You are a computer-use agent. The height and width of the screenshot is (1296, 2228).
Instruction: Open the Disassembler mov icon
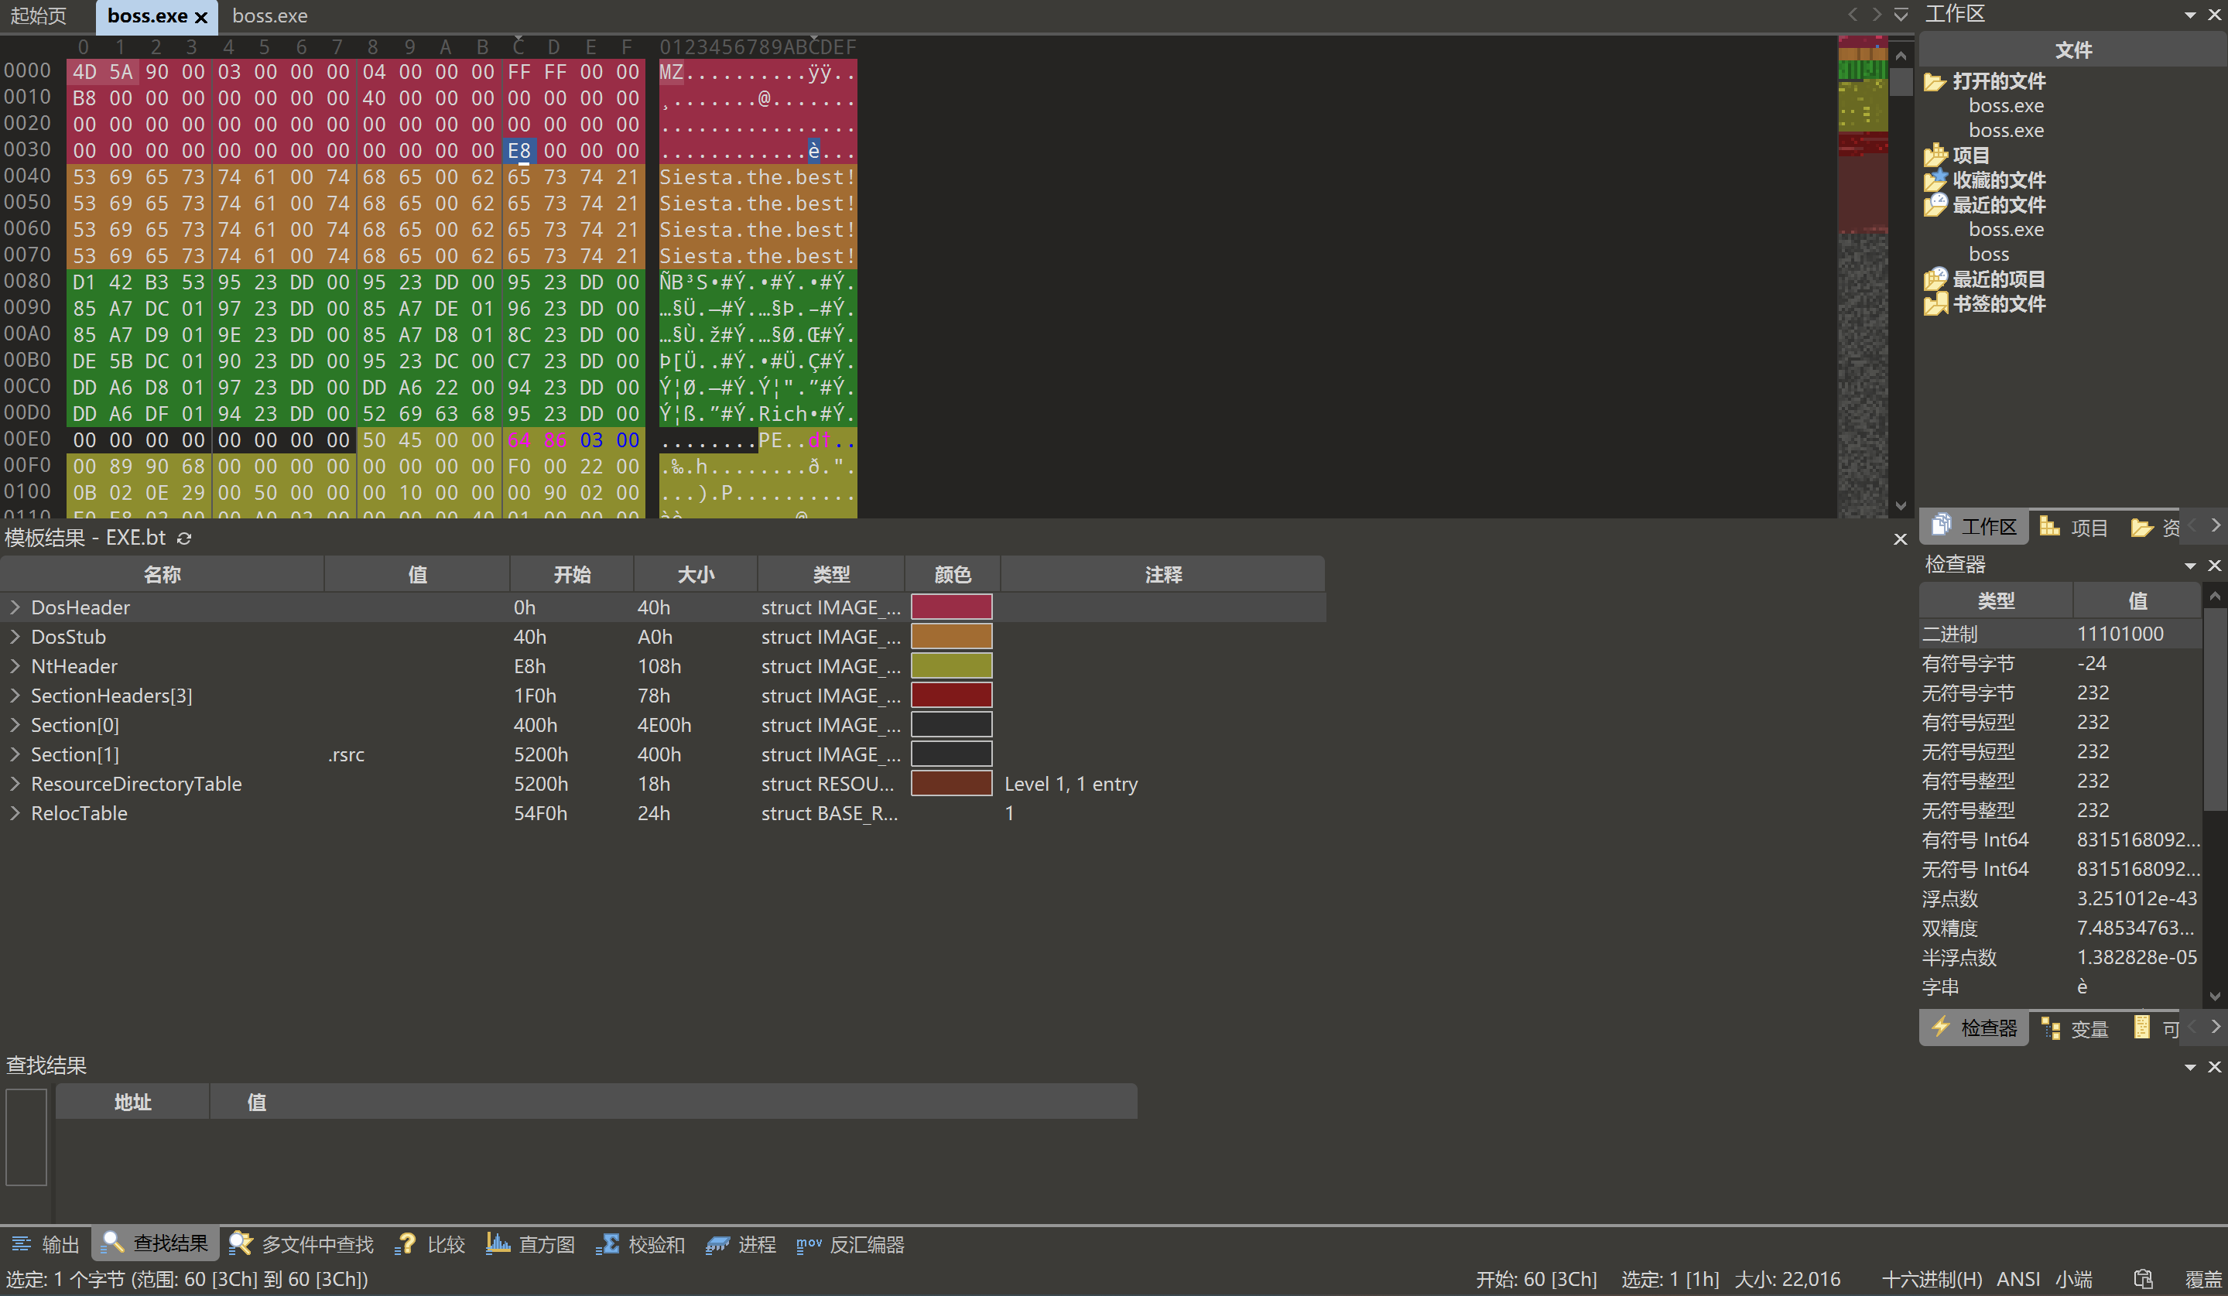pos(808,1244)
